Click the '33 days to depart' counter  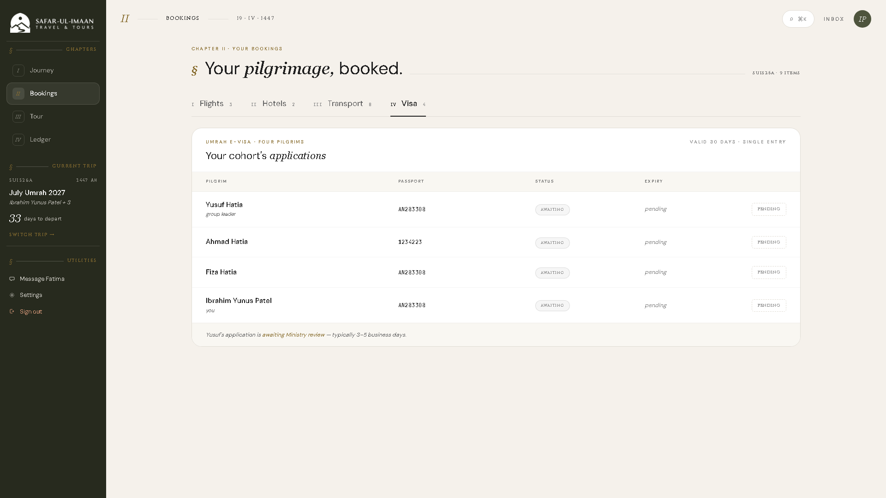point(35,219)
